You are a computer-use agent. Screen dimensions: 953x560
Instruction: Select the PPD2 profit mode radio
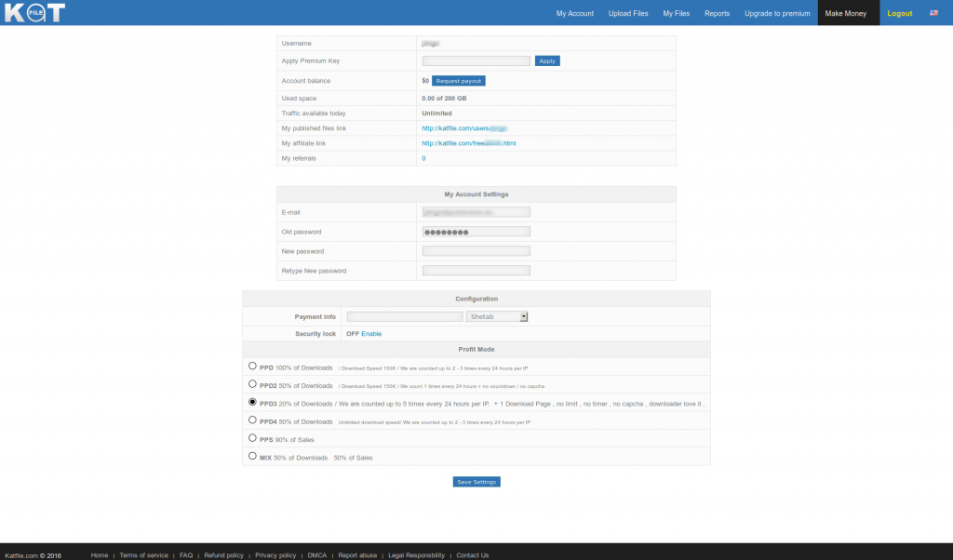pyautogui.click(x=253, y=384)
